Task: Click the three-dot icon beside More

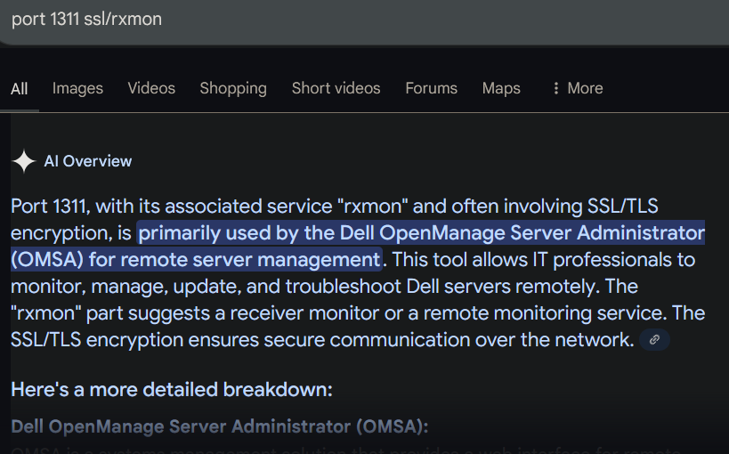Action: tap(556, 88)
